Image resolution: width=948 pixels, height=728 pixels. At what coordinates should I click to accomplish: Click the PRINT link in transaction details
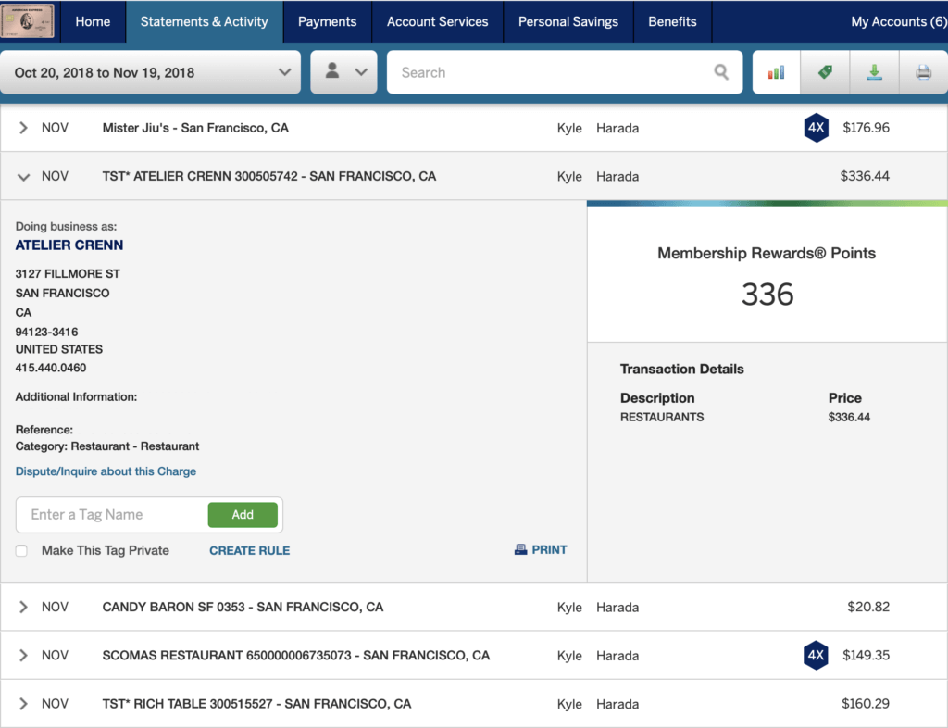pyautogui.click(x=549, y=549)
